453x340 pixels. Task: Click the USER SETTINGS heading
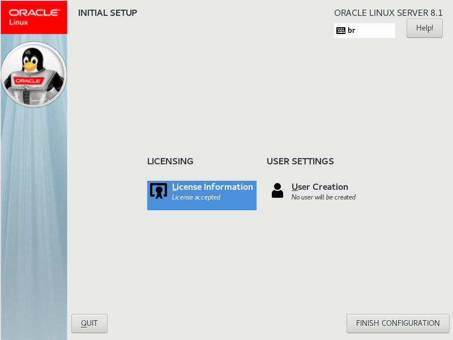[x=300, y=161]
